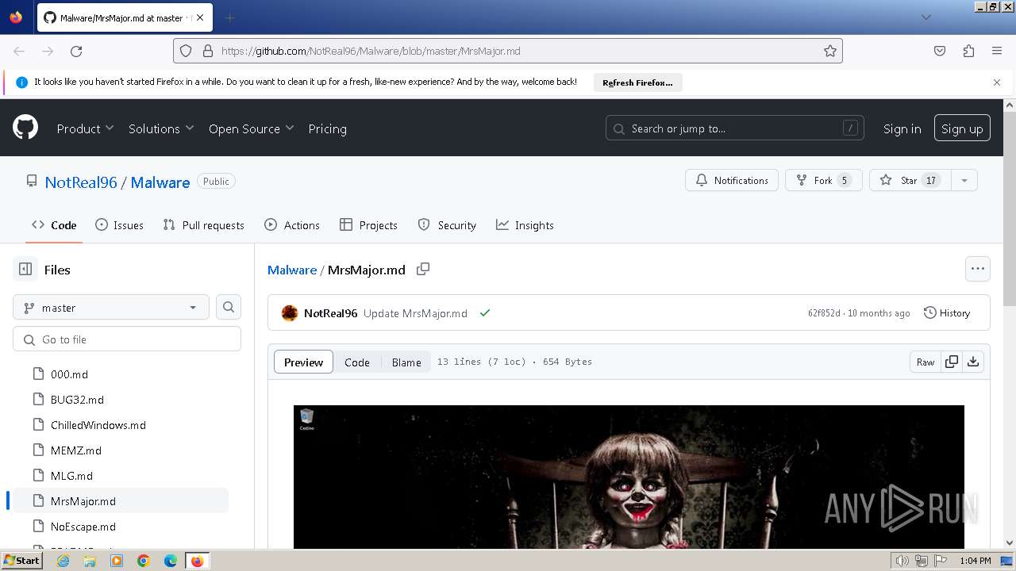This screenshot has height=571, width=1016.
Task: Click the Malware breadcrumb link
Action: tap(292, 270)
